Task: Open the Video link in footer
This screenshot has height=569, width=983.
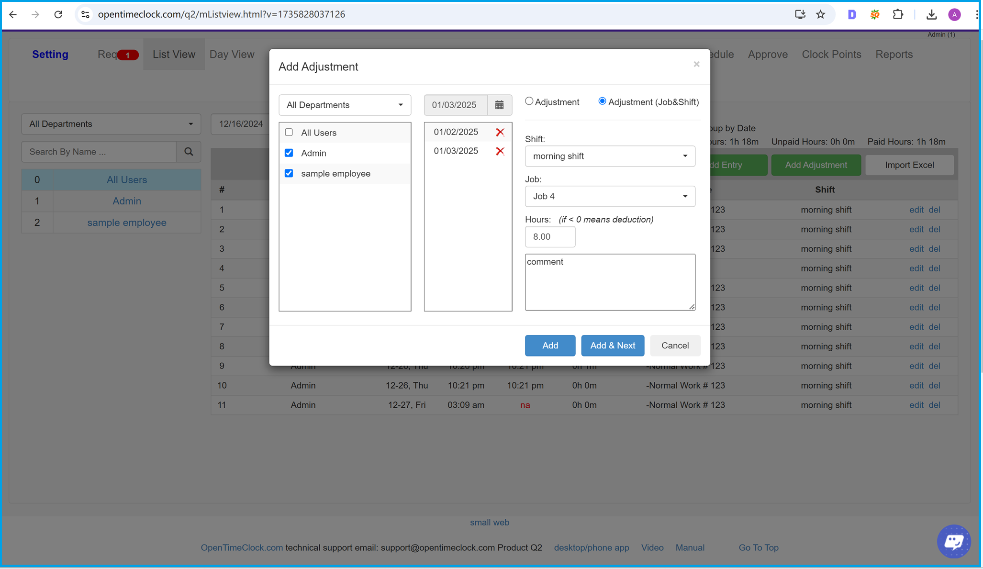Action: 652,547
